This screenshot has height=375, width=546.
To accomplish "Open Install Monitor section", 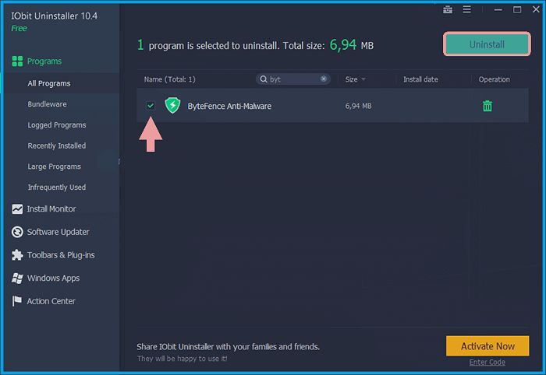I will (x=51, y=209).
